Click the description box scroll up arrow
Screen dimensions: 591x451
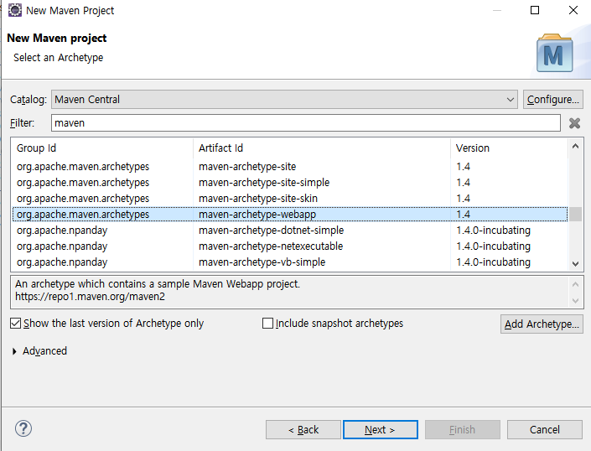[x=575, y=284]
